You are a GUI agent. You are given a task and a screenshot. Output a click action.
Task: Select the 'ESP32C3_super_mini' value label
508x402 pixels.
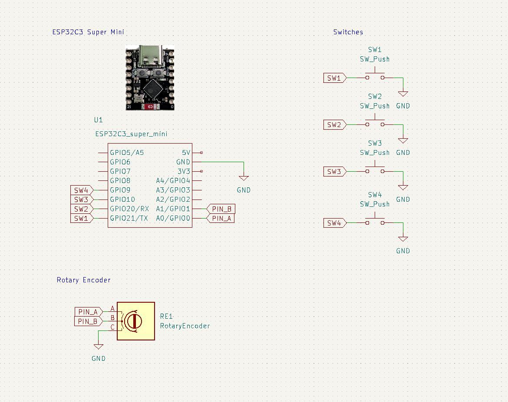(x=131, y=134)
